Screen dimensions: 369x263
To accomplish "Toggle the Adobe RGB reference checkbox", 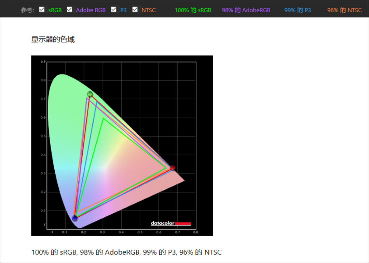I will click(x=69, y=10).
